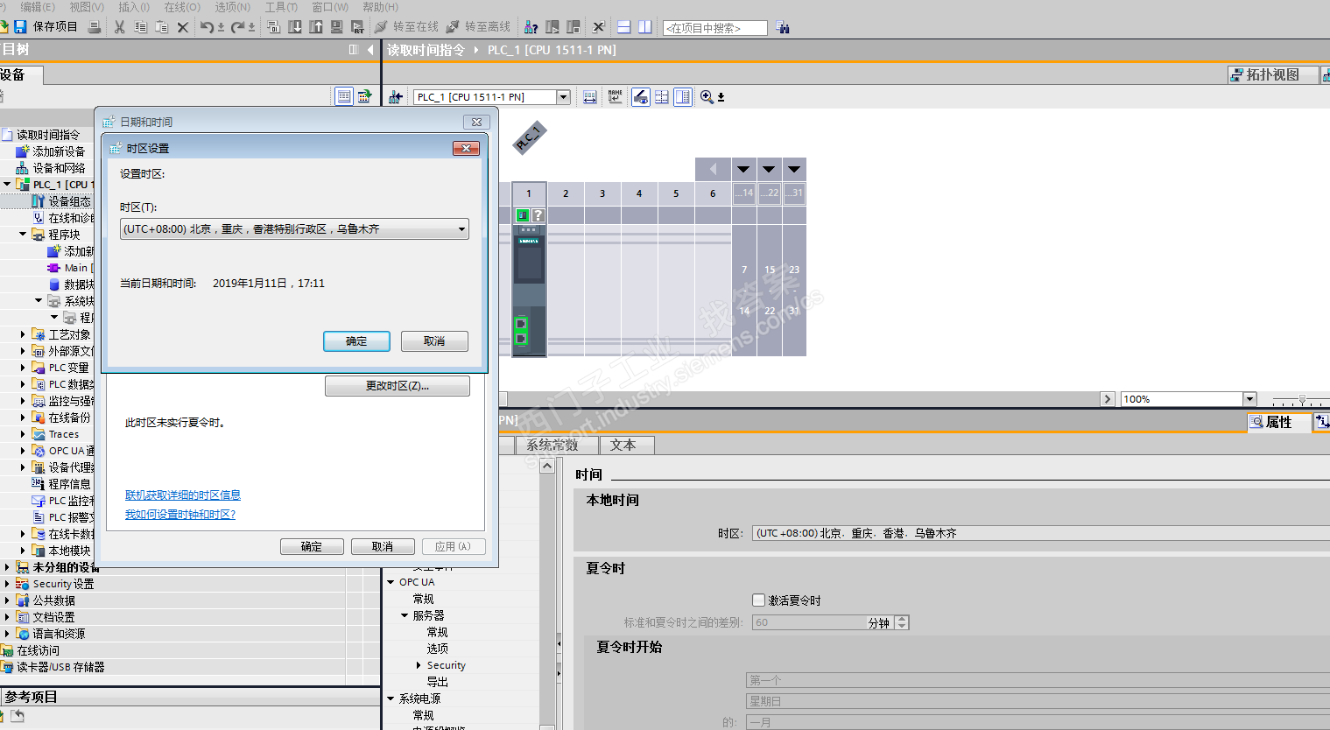Image resolution: width=1330 pixels, height=730 pixels.
Task: Click 确定 at bottom of 日期和时间 dialog
Action: pos(312,546)
